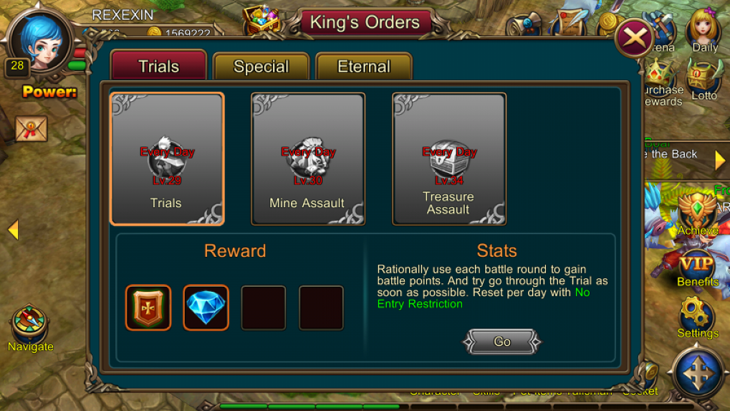The height and width of the screenshot is (411, 730).
Task: Expand the left yellow arrow panel
Action: (x=13, y=230)
